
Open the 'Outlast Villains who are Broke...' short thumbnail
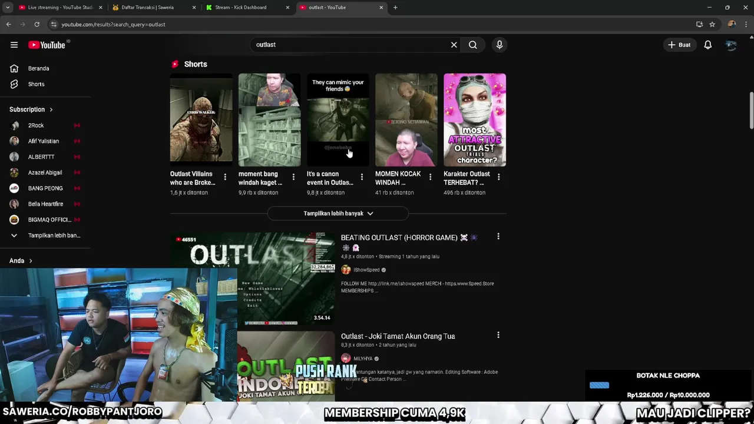point(201,120)
